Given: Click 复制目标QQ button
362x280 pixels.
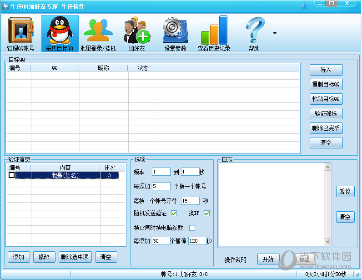Looking at the screenshot, I should pyautogui.click(x=326, y=84).
